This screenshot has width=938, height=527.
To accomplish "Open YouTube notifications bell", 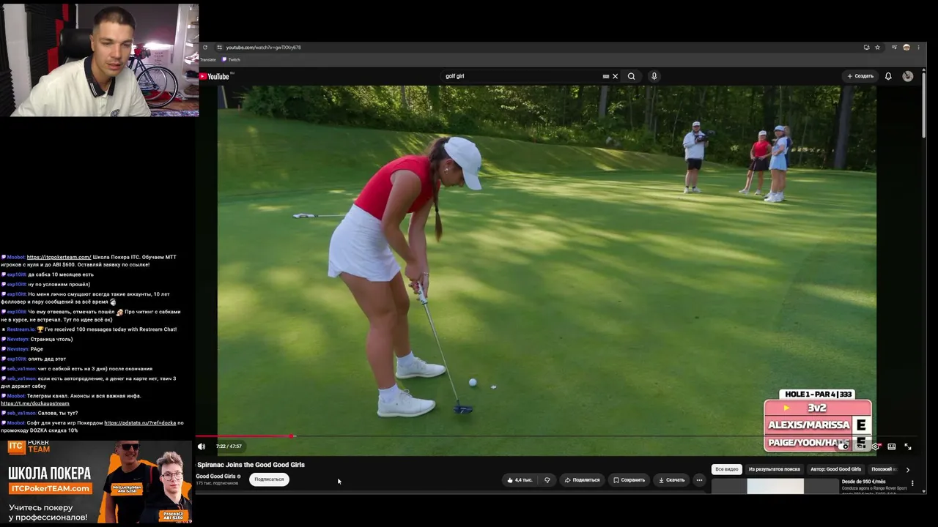I will point(888,76).
